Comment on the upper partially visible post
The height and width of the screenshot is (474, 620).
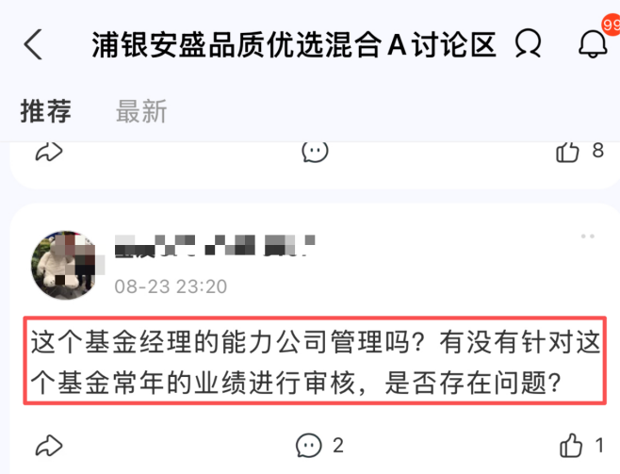click(315, 152)
